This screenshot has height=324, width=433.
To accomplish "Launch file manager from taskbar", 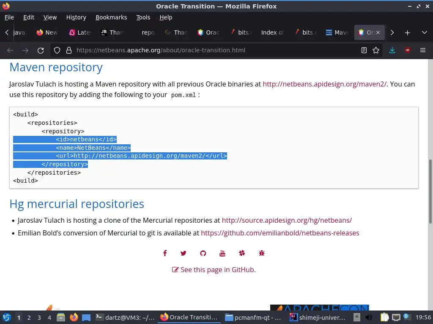I will click(x=61, y=318).
